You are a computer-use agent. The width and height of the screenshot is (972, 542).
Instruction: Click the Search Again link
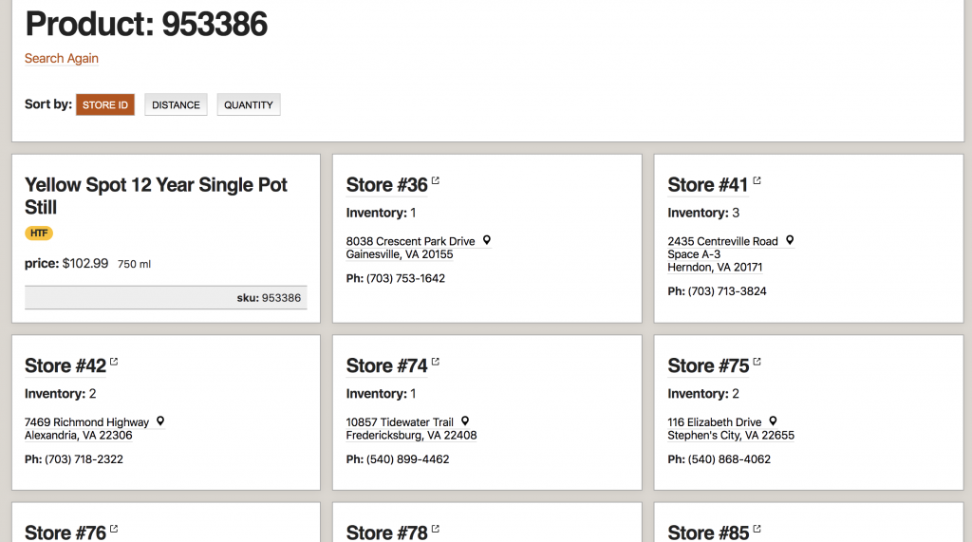[x=62, y=59]
